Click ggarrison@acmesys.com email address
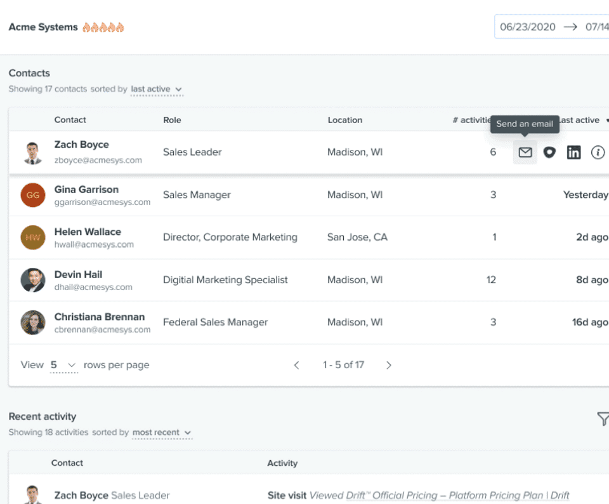This screenshot has width=609, height=504. (102, 202)
